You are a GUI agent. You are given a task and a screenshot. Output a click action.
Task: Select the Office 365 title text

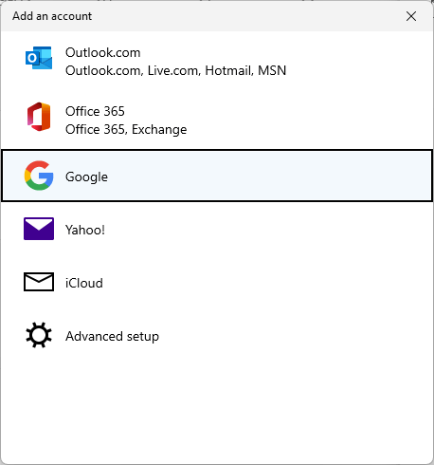click(x=95, y=111)
